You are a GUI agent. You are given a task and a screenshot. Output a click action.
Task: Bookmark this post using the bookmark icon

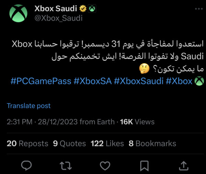tap(145, 166)
